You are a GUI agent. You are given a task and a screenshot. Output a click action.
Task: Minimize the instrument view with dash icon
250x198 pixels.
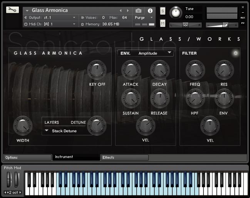coord(243,12)
